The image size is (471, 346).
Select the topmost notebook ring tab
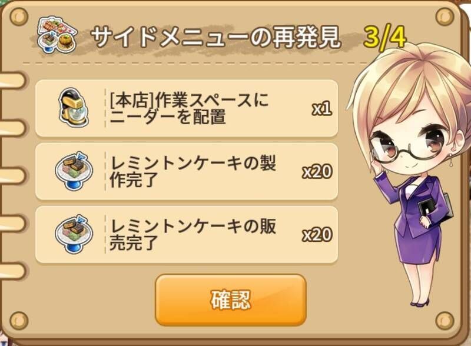(12, 80)
